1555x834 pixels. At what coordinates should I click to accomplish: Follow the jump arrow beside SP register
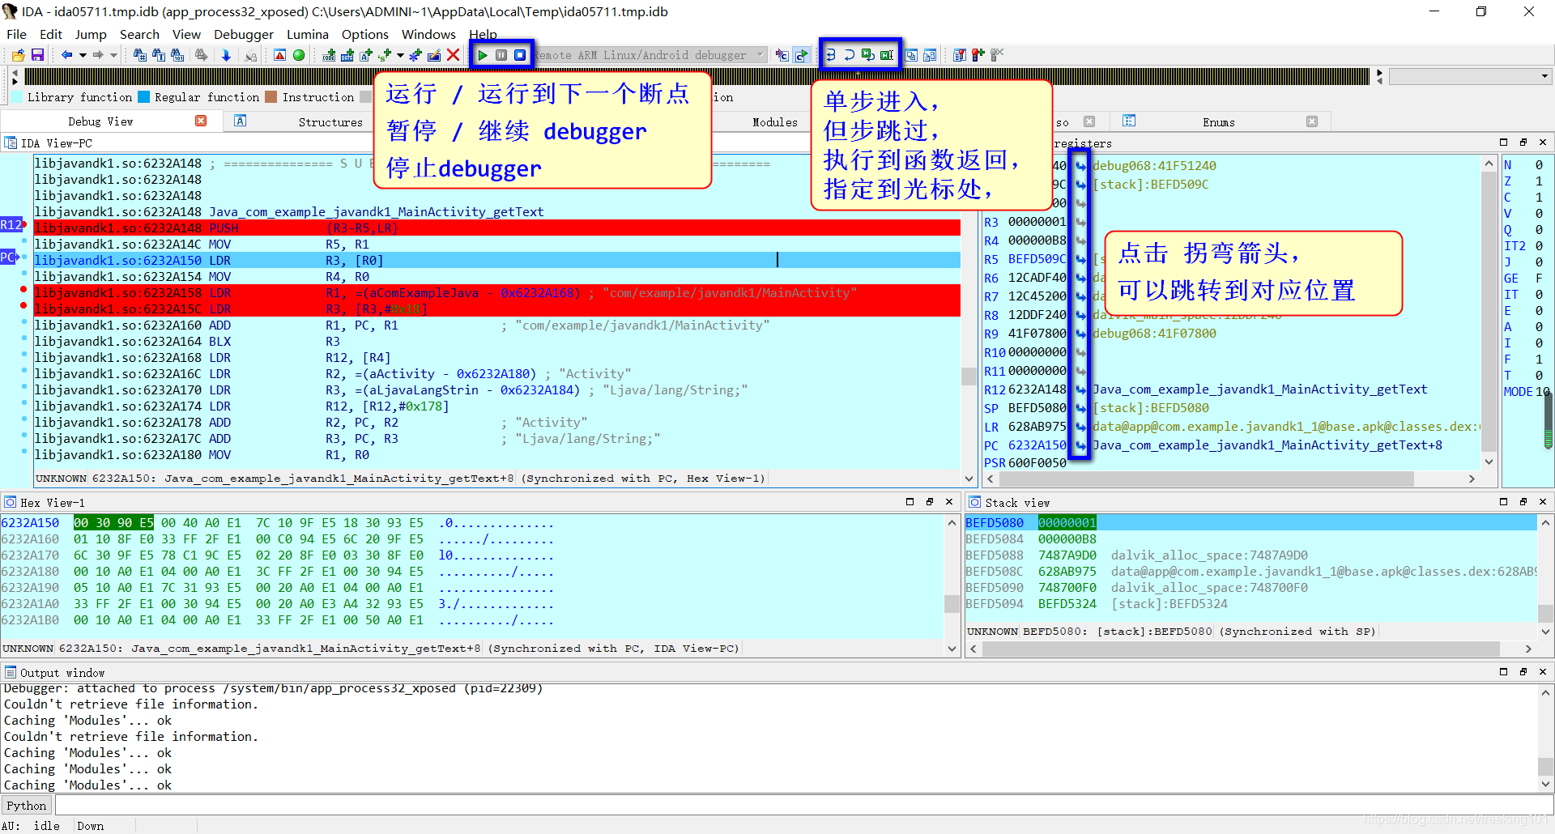point(1080,408)
